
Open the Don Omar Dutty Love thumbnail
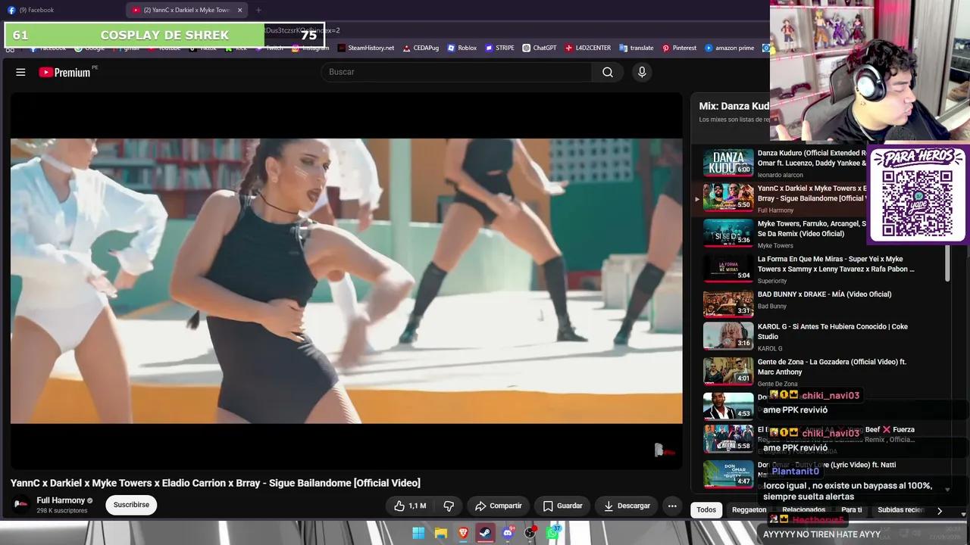point(728,475)
